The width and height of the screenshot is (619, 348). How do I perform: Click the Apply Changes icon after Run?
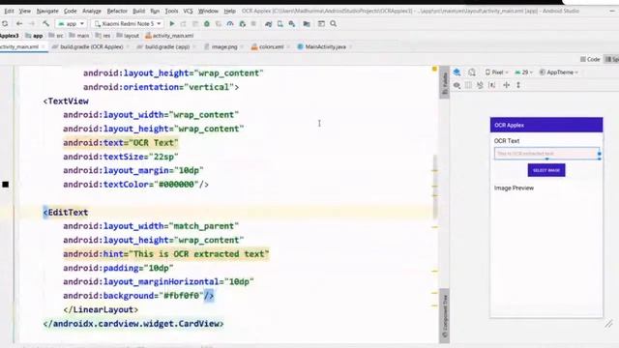pyautogui.click(x=183, y=23)
